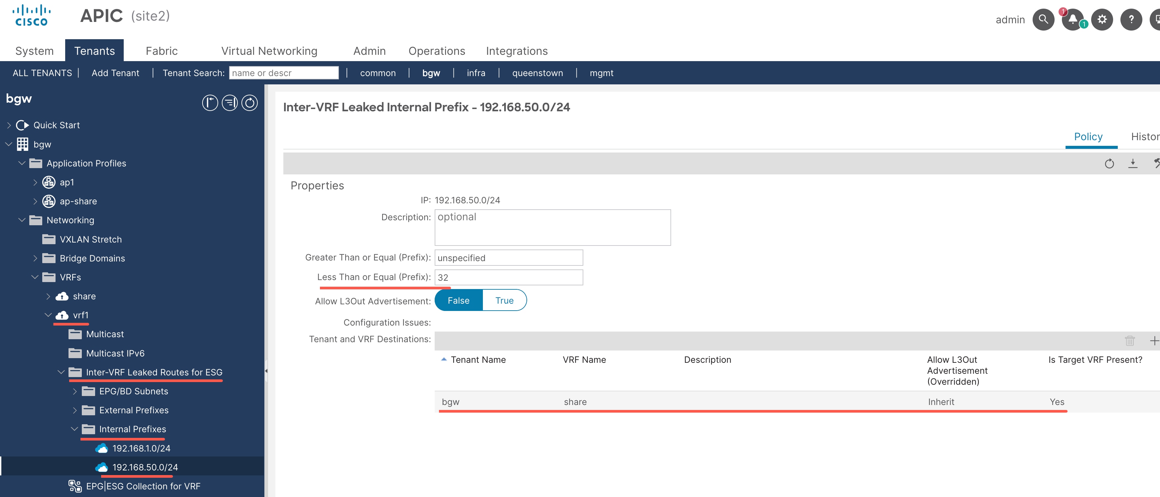
Task: Click the middle list icon in bgw header
Action: 230,103
